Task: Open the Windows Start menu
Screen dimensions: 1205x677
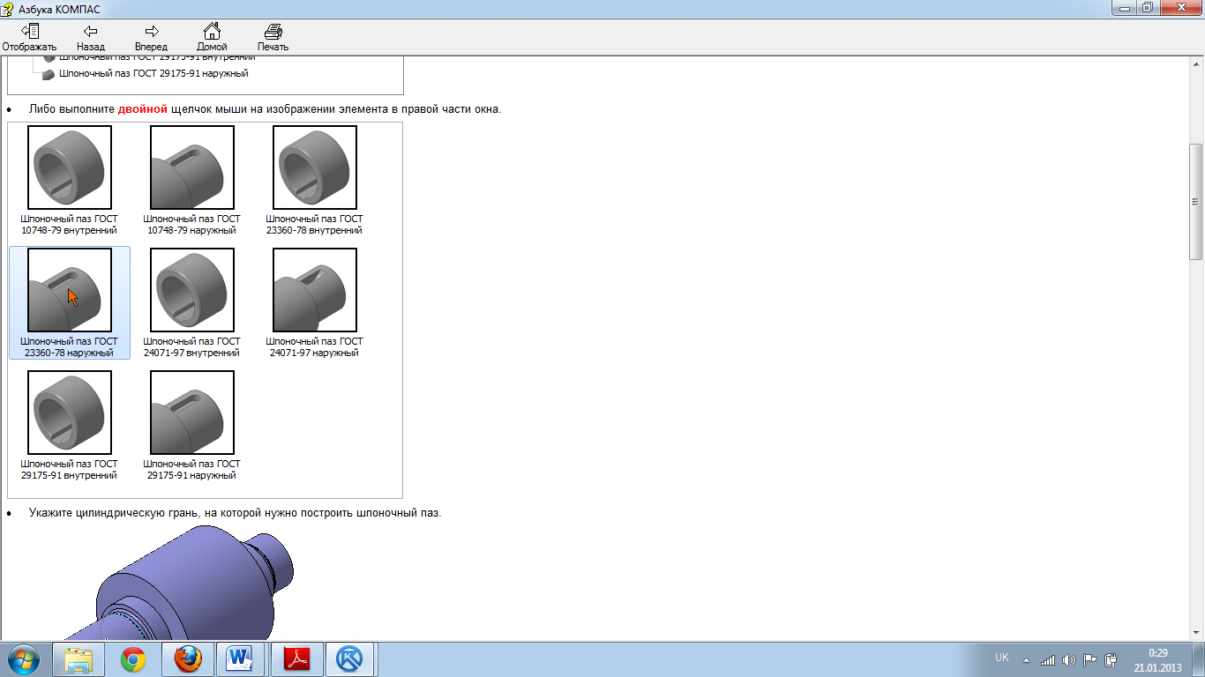Action: tap(23, 659)
